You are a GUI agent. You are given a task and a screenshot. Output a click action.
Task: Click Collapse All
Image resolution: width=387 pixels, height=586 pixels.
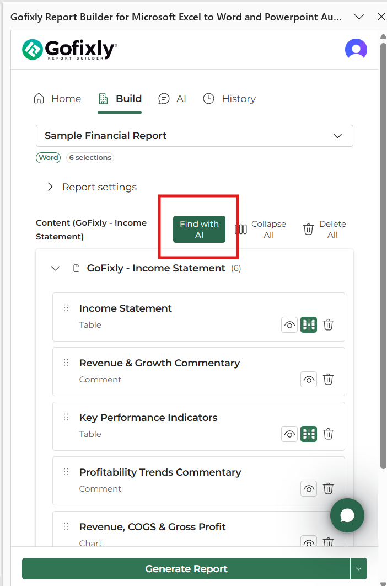coord(260,229)
